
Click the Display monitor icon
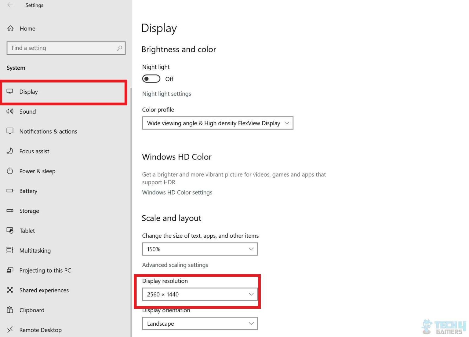10,91
